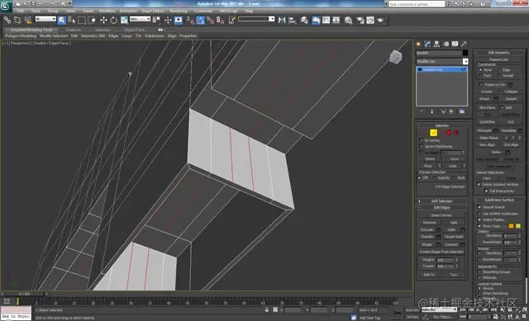
Task: Click the Bind to Space Warp tool
Action: pos(28,20)
